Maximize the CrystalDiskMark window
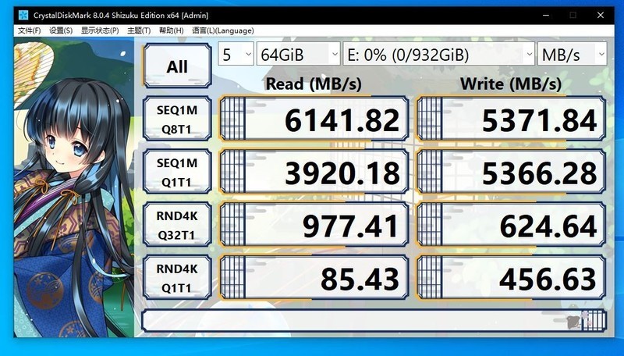This screenshot has width=624, height=356. pos(573,16)
